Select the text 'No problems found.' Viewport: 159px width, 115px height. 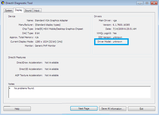[24, 88]
